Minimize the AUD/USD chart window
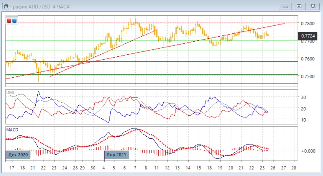This screenshot has height=176, width=323. (285, 6)
